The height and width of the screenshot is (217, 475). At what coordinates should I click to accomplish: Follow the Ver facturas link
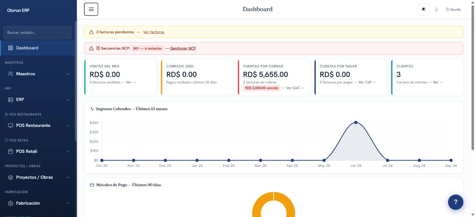click(154, 32)
